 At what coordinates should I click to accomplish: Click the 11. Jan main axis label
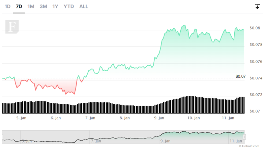coord(229,118)
